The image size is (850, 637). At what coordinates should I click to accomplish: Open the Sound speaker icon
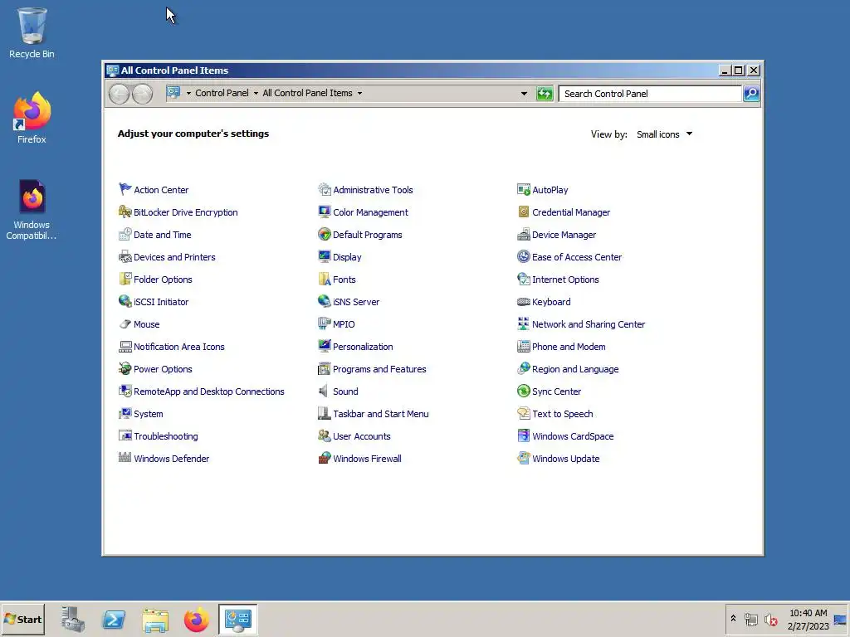325,391
